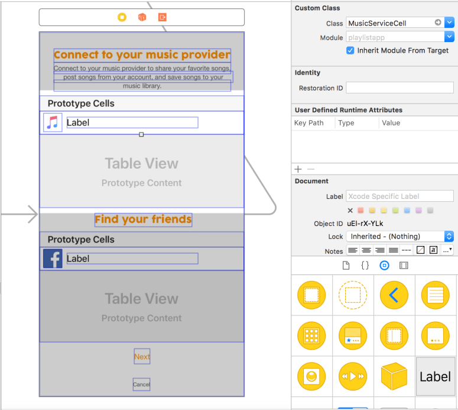
Task: Choose the red document label color
Action: pyautogui.click(x=360, y=210)
